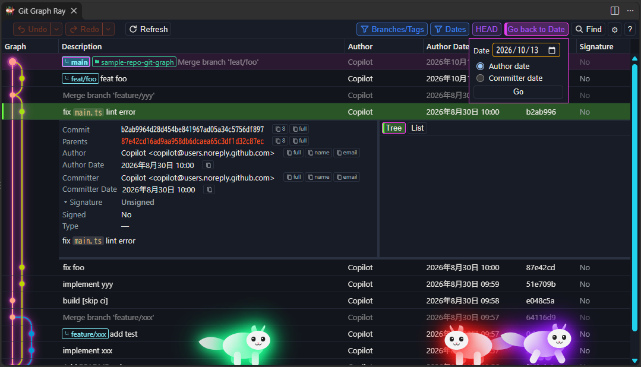
Task: Click the scrollbar up arrow
Action: [635, 58]
